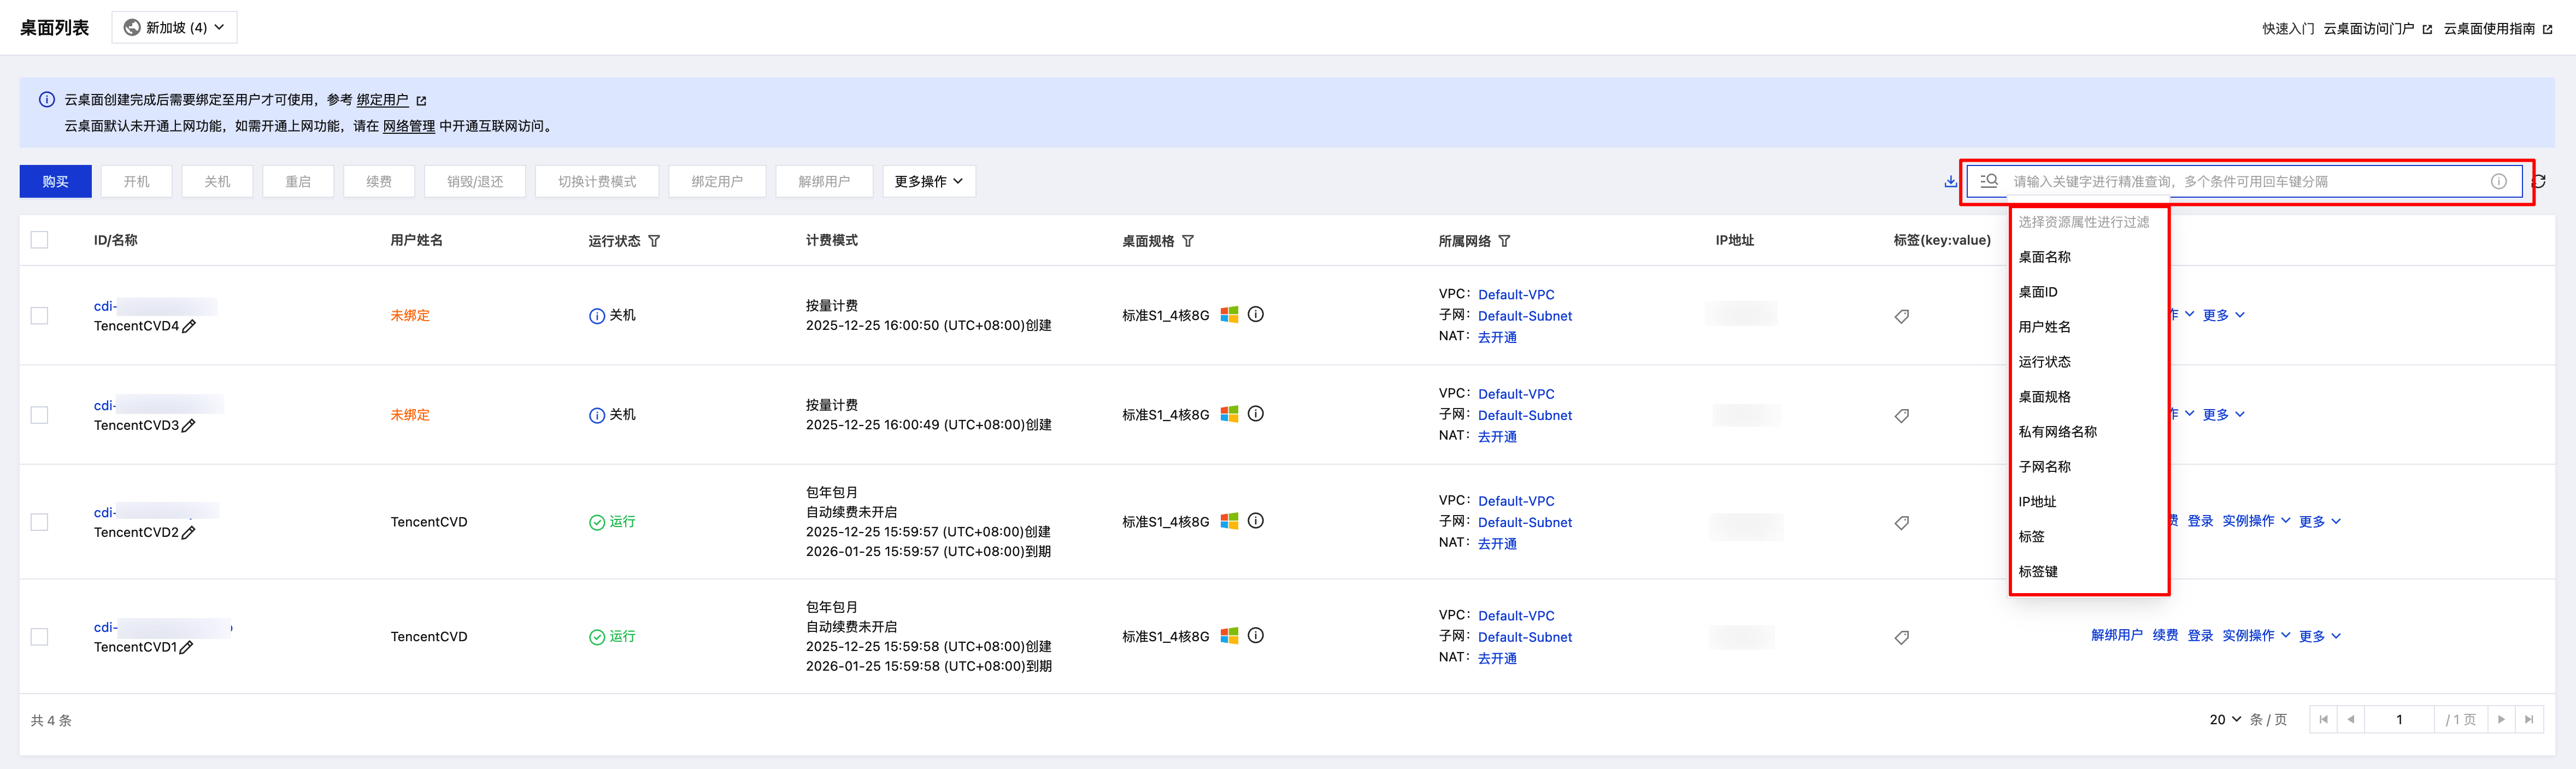Toggle the select-all checkbox in table header
This screenshot has width=2576, height=769.
(x=39, y=240)
